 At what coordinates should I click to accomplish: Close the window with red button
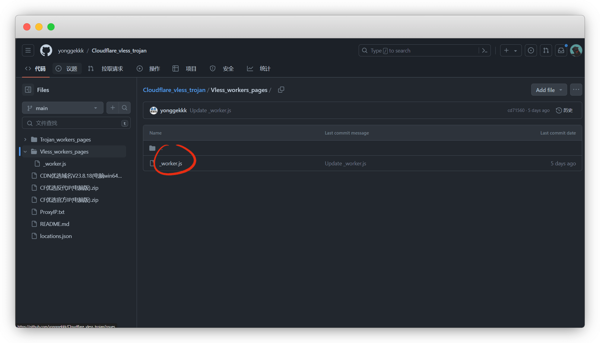(27, 27)
